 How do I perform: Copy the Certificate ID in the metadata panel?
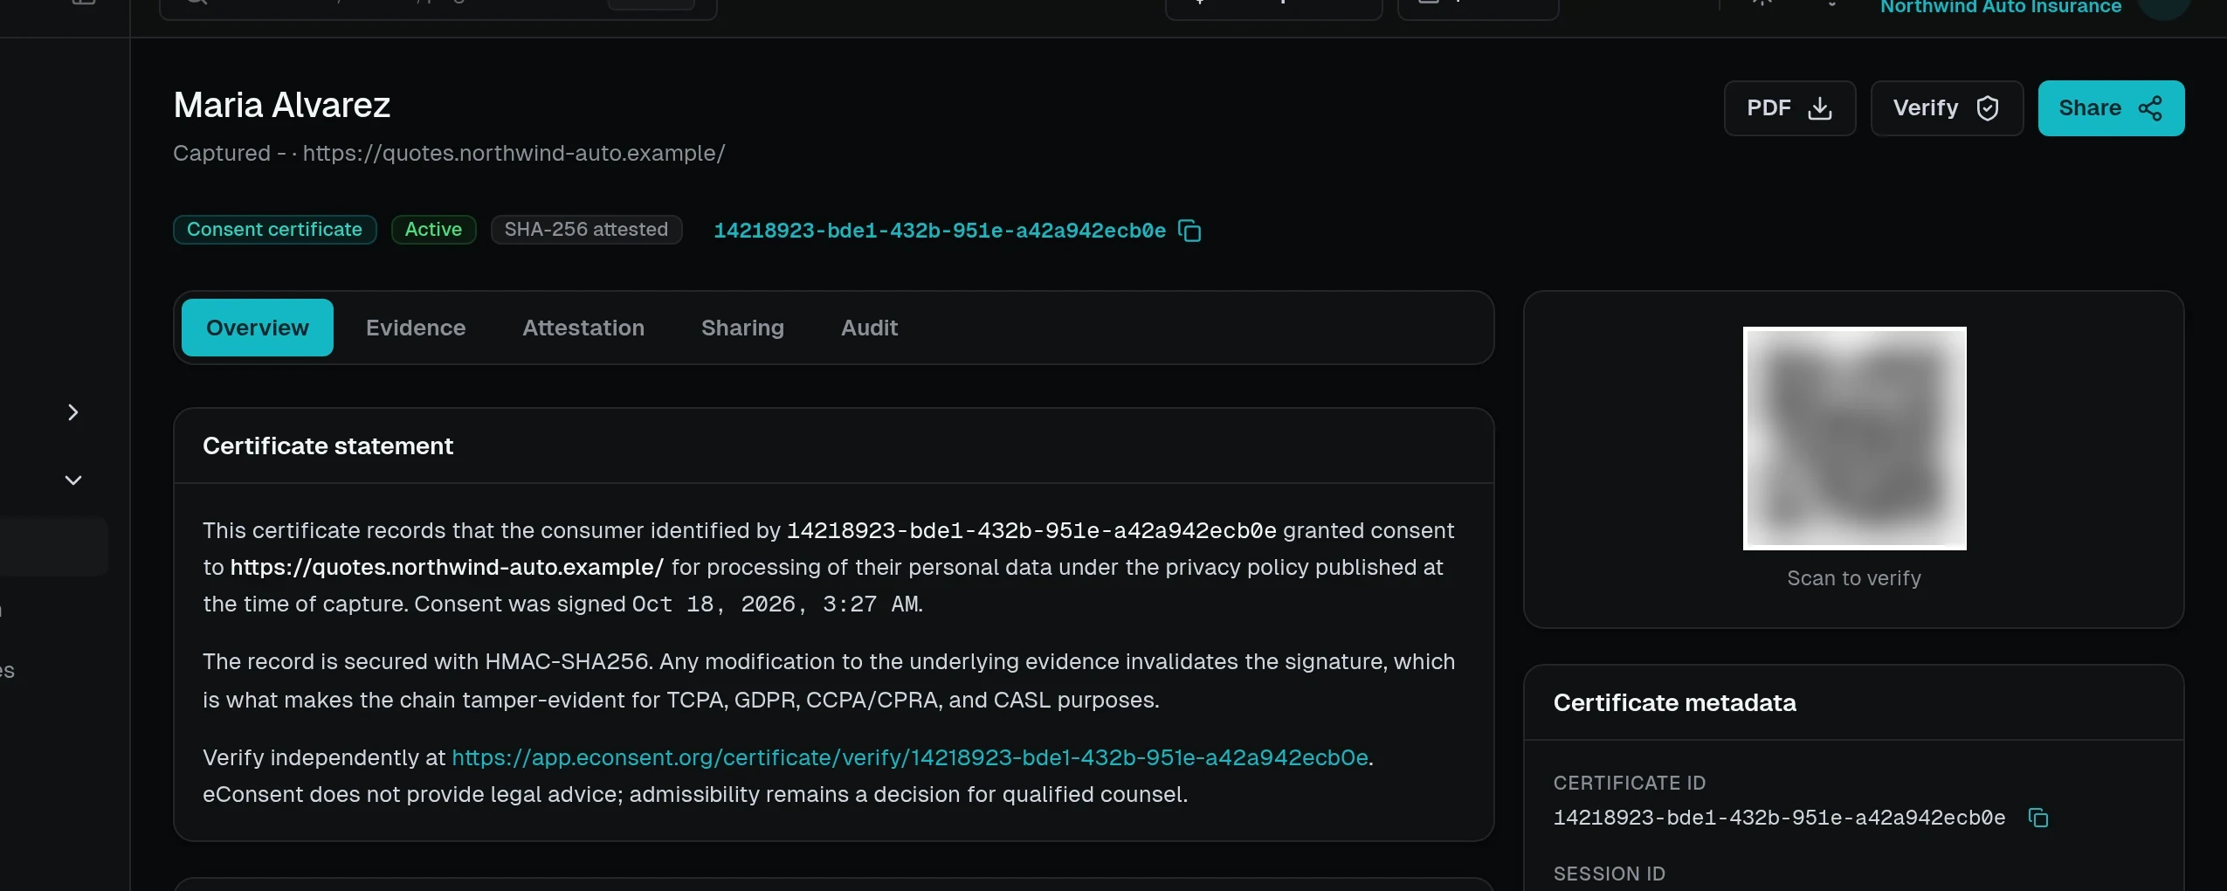coord(2037,818)
